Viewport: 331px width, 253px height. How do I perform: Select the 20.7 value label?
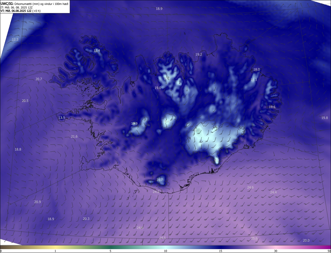click(x=39, y=79)
